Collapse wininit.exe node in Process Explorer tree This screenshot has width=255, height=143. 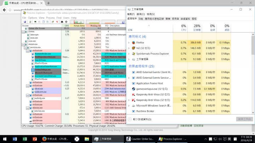point(23,44)
